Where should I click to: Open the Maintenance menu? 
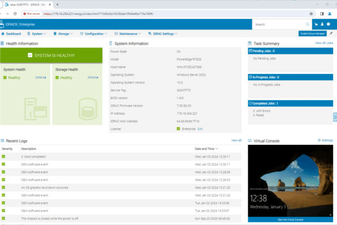click(128, 34)
